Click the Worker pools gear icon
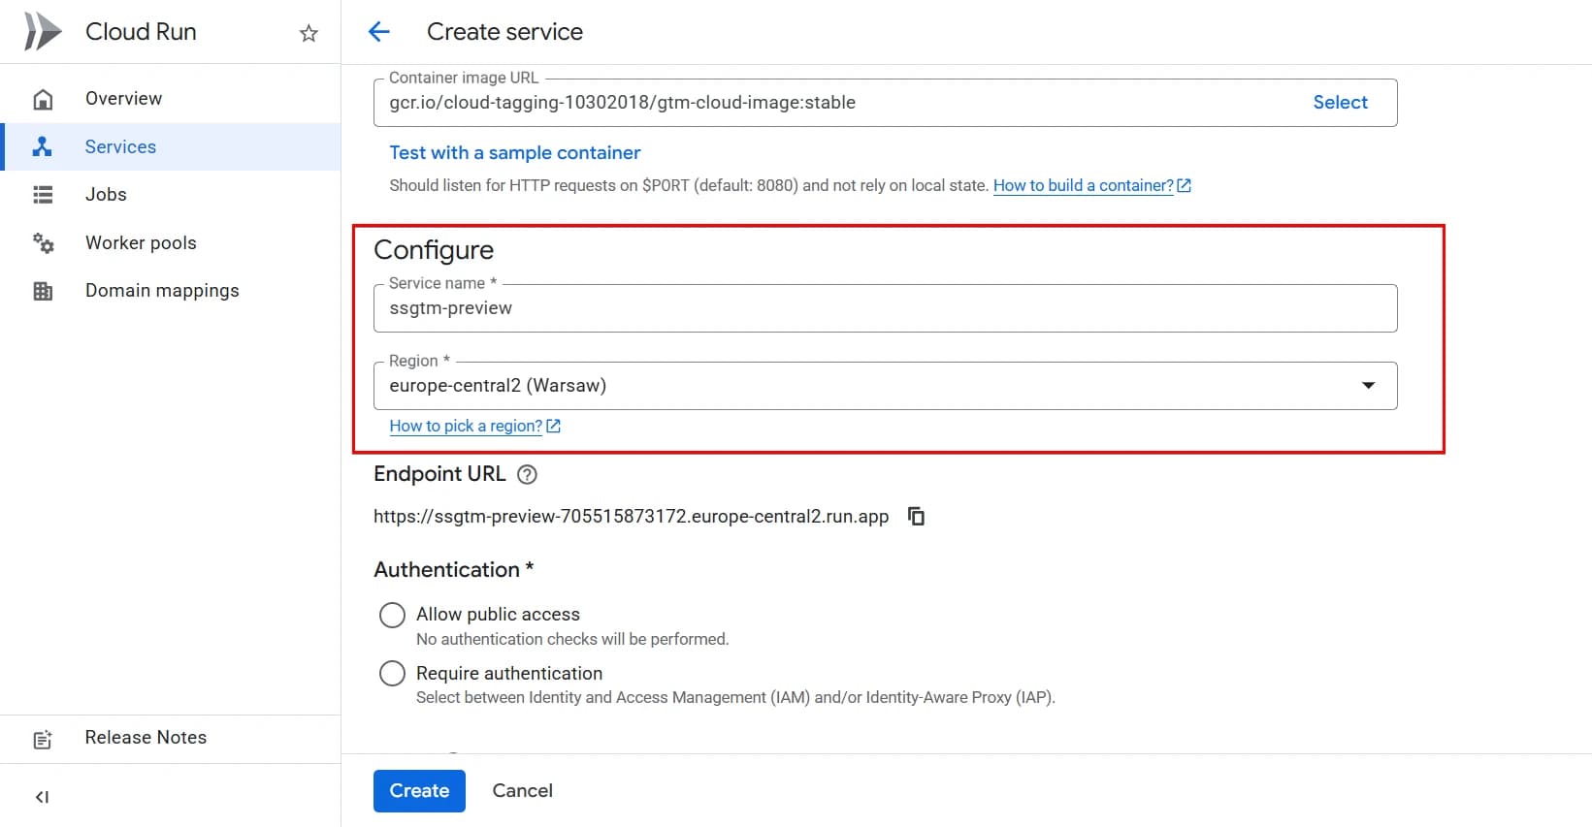This screenshot has height=827, width=1592. 43,242
